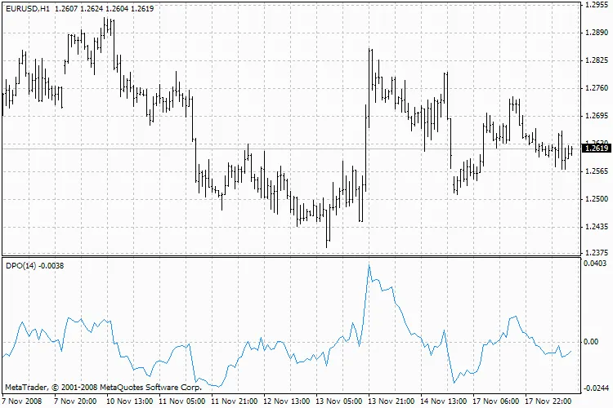
Task: Click the 1.2500 price axis label
Action: pyautogui.click(x=596, y=199)
